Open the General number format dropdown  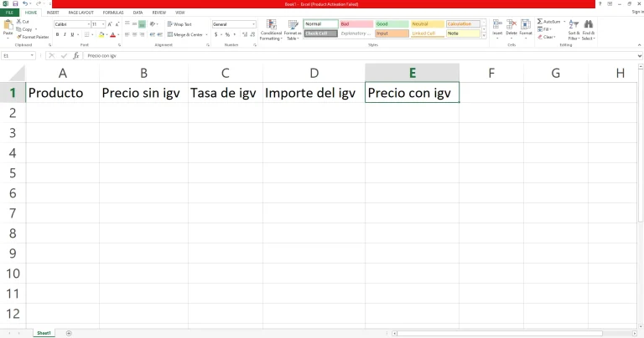pyautogui.click(x=253, y=24)
